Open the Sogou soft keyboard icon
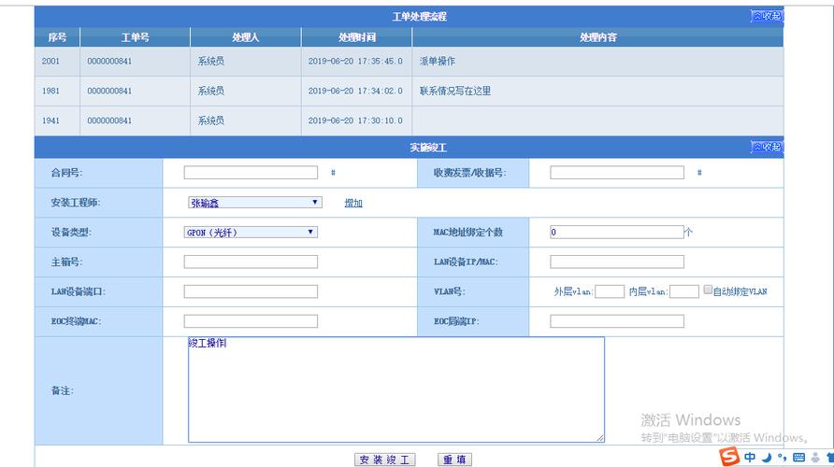The image size is (834, 467). pyautogui.click(x=798, y=457)
